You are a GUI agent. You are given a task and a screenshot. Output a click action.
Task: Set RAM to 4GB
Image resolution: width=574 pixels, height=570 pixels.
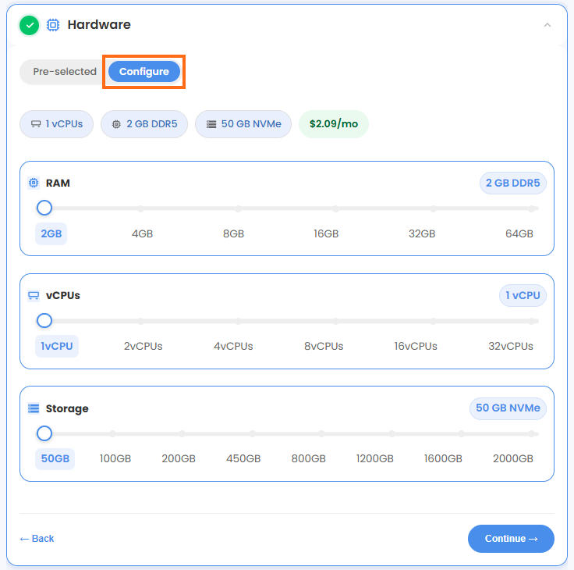coord(142,233)
